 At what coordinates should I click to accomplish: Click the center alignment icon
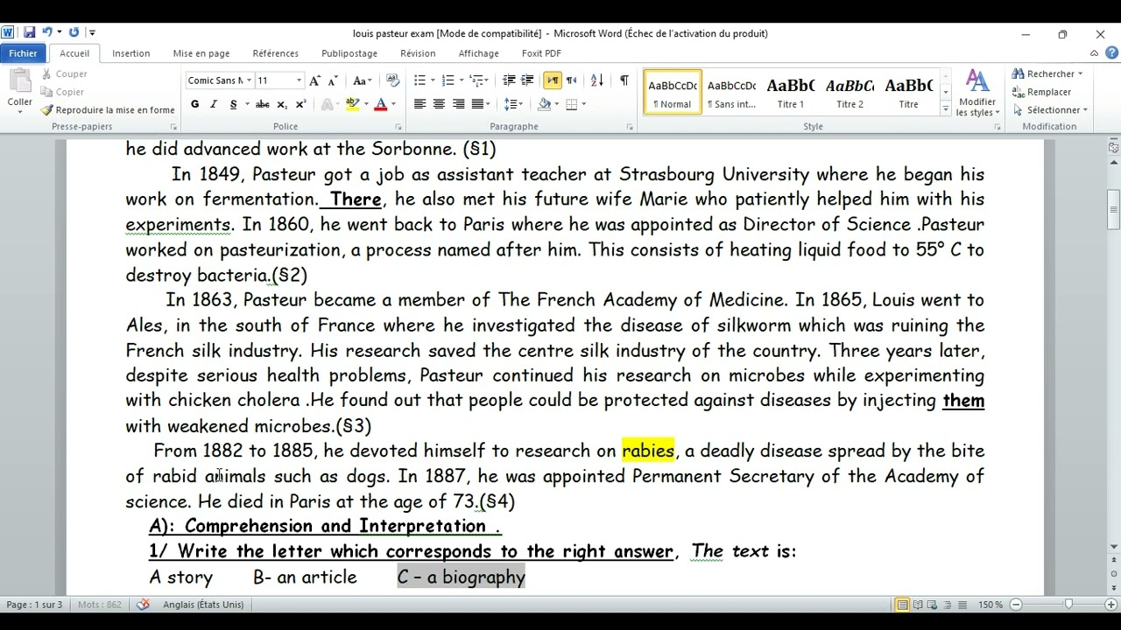coord(439,104)
